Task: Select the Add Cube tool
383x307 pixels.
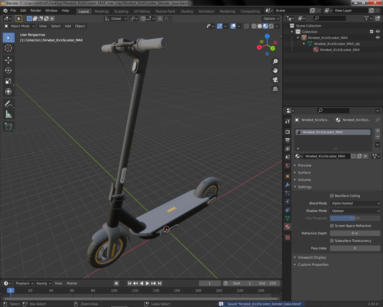Action: click(8, 126)
